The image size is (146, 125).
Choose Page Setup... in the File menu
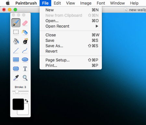tap(71, 60)
